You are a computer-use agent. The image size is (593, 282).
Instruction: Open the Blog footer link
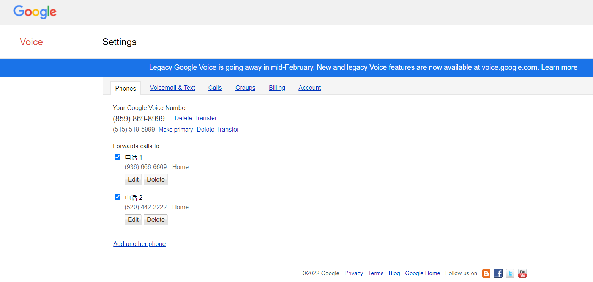coord(394,273)
